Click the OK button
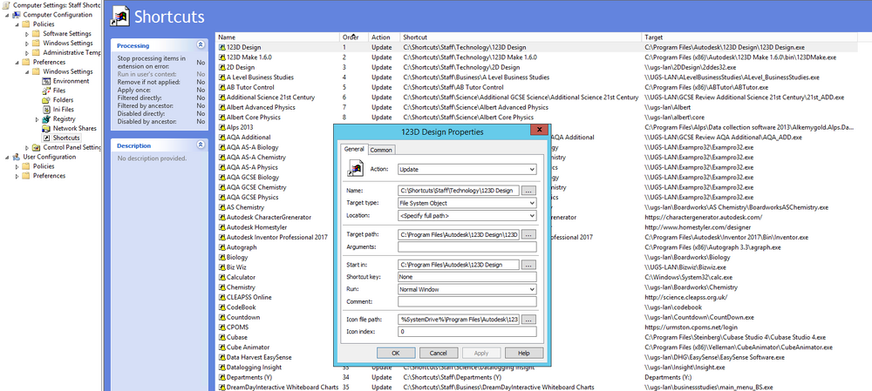 pos(396,354)
